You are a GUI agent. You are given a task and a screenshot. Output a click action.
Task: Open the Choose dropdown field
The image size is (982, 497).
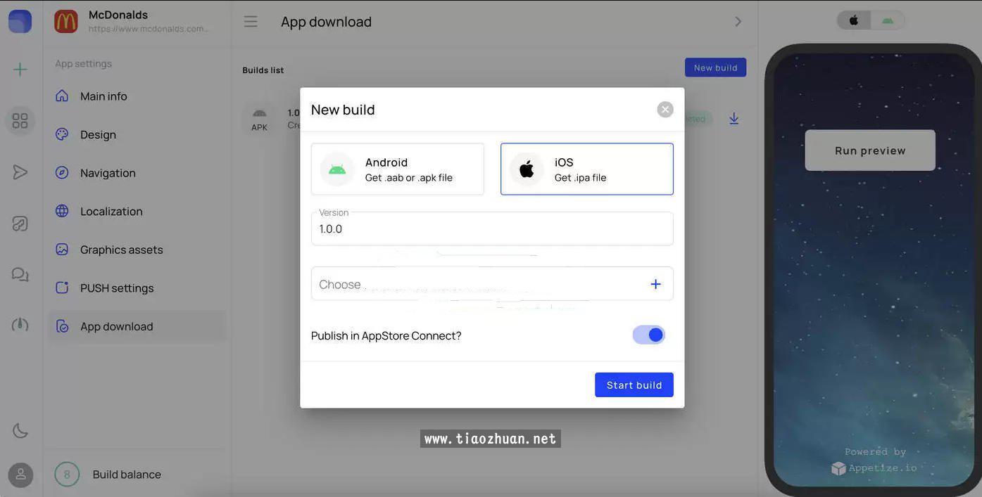pyautogui.click(x=479, y=284)
